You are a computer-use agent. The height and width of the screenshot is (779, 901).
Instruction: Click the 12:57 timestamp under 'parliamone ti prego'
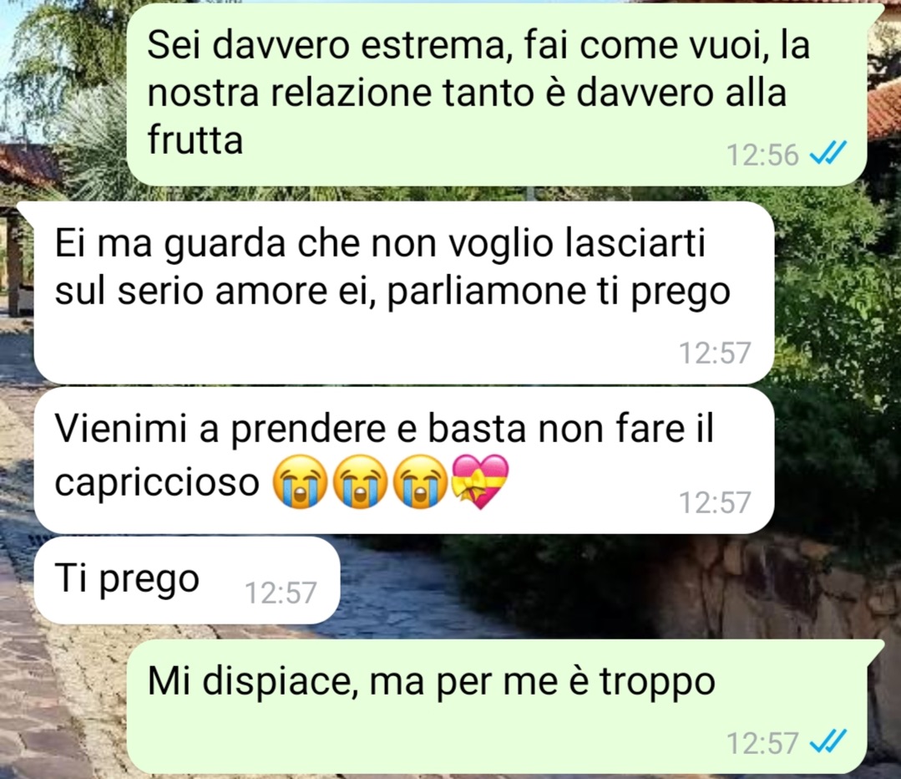(715, 353)
